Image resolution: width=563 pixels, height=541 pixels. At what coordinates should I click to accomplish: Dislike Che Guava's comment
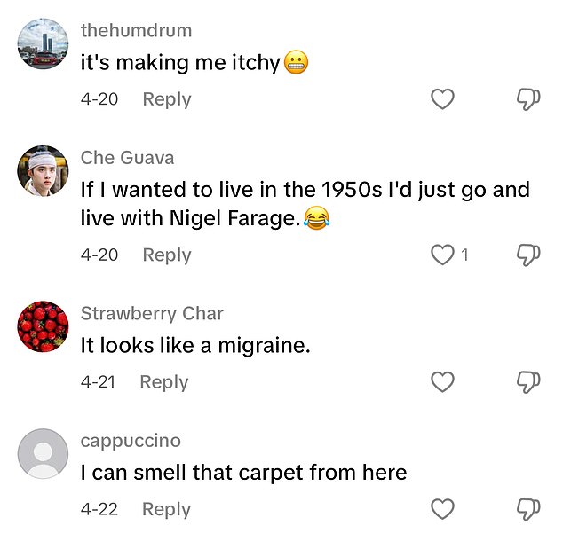527,255
